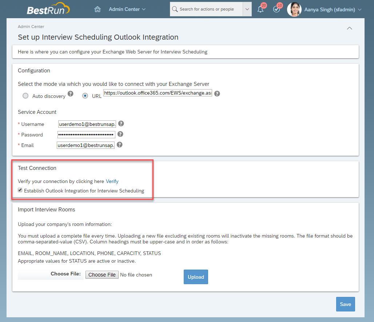Open help icon next to Password
The height and width of the screenshot is (322, 374).
pyautogui.click(x=120, y=134)
